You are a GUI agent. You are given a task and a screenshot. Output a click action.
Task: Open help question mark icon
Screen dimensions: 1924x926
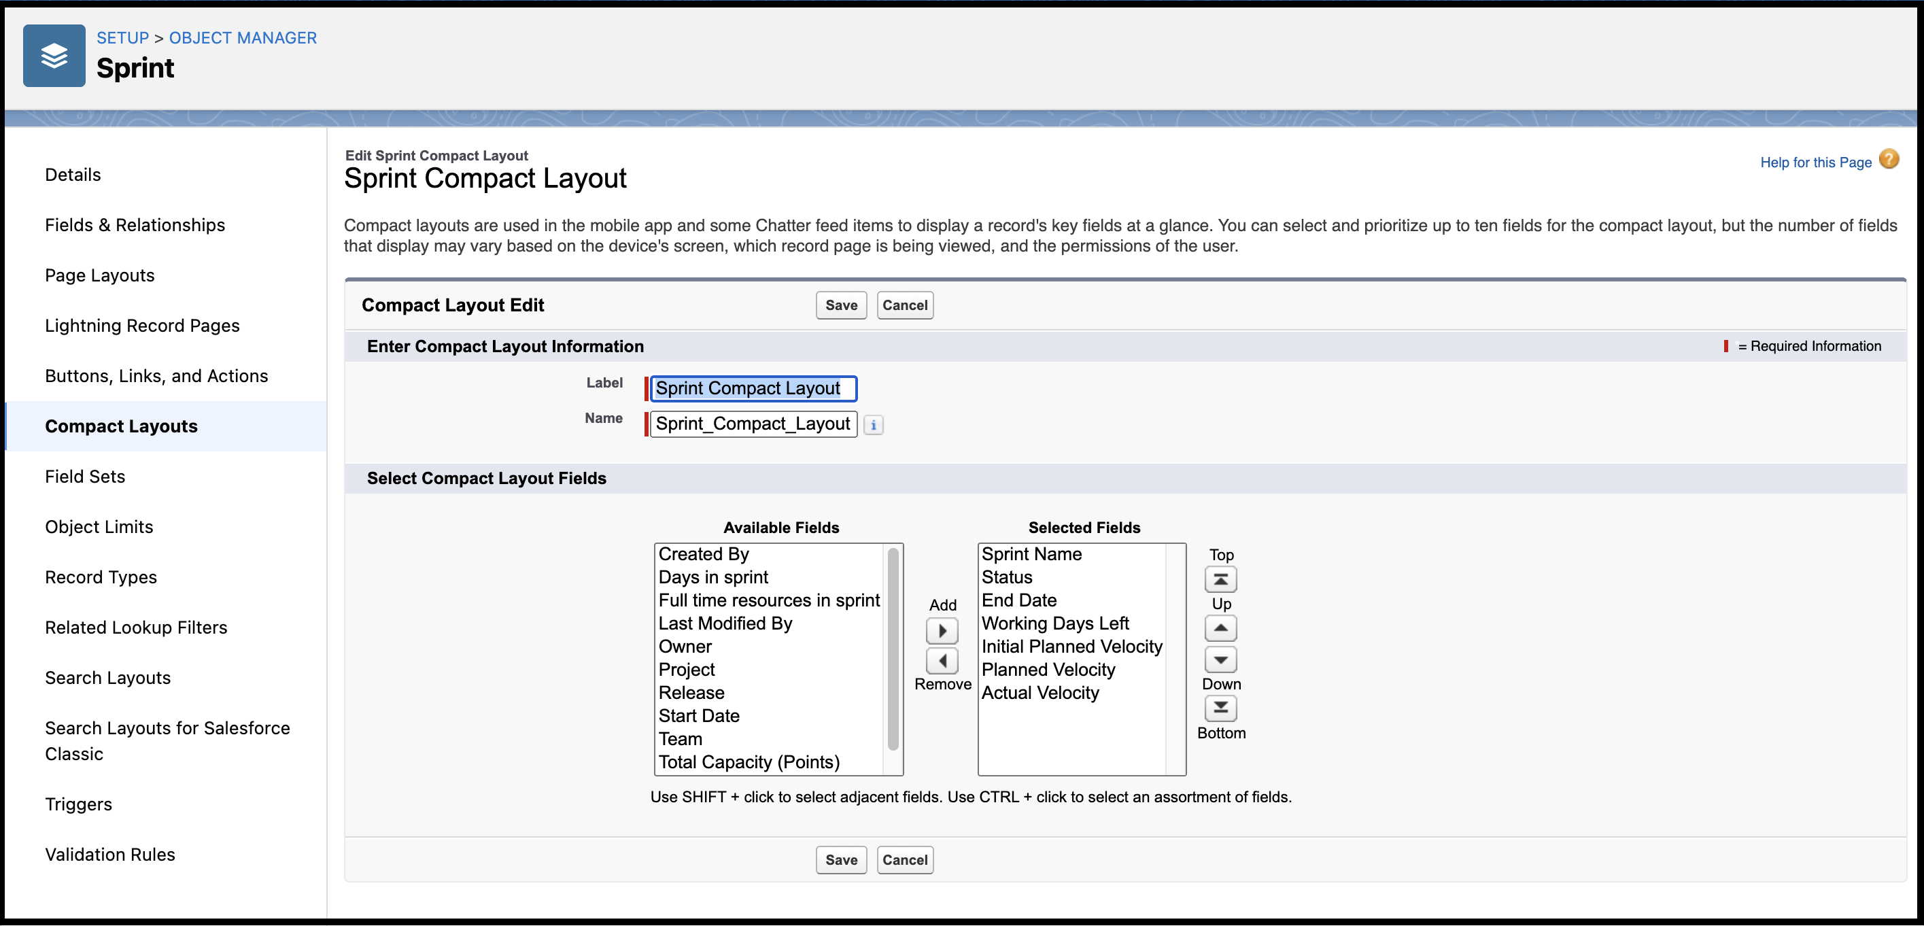click(x=1889, y=160)
